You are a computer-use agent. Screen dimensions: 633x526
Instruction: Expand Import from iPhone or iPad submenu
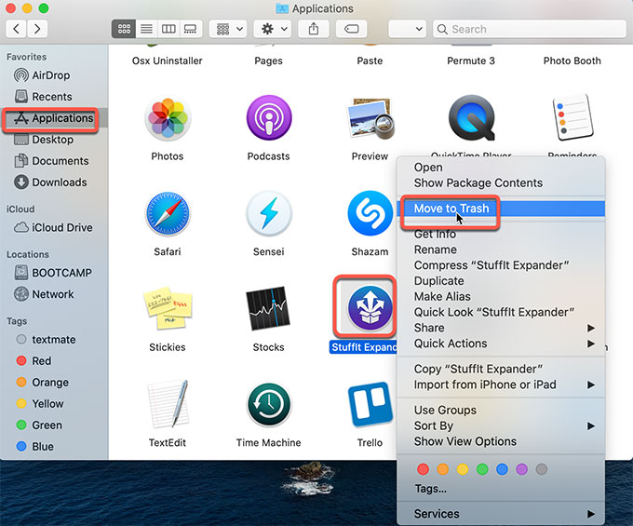click(x=501, y=384)
